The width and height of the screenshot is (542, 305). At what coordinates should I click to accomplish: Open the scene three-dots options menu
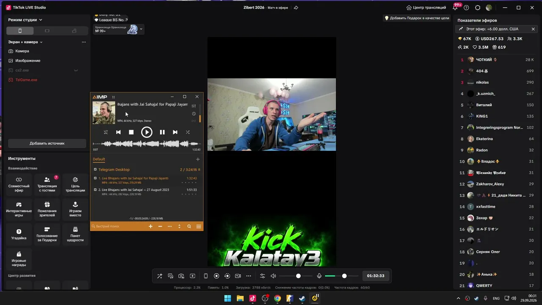click(x=84, y=42)
